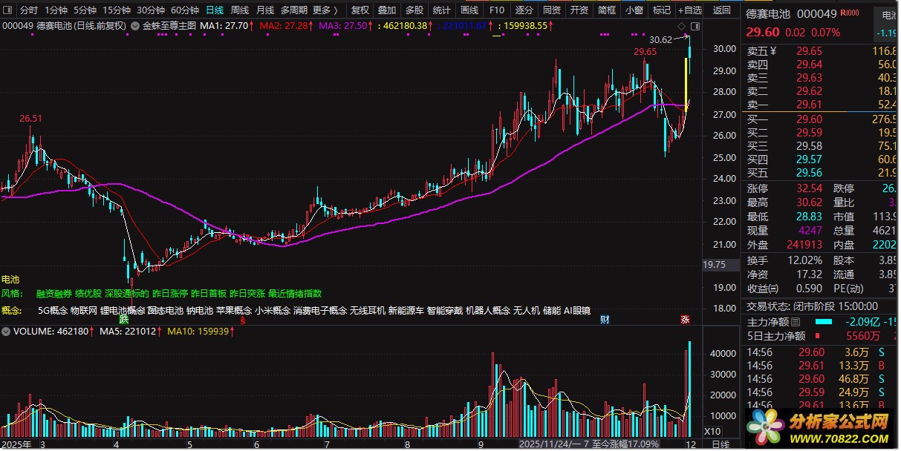Select the 5分钟 period tab

pos(85,10)
